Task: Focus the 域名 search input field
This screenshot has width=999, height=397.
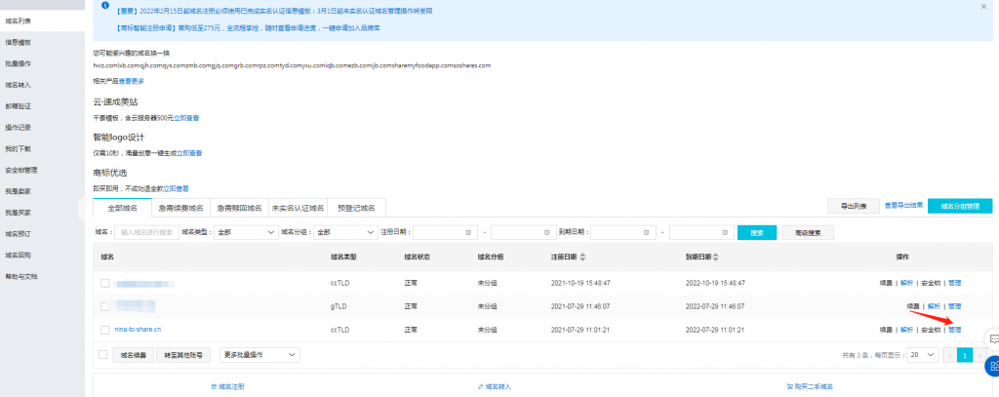Action: [146, 232]
